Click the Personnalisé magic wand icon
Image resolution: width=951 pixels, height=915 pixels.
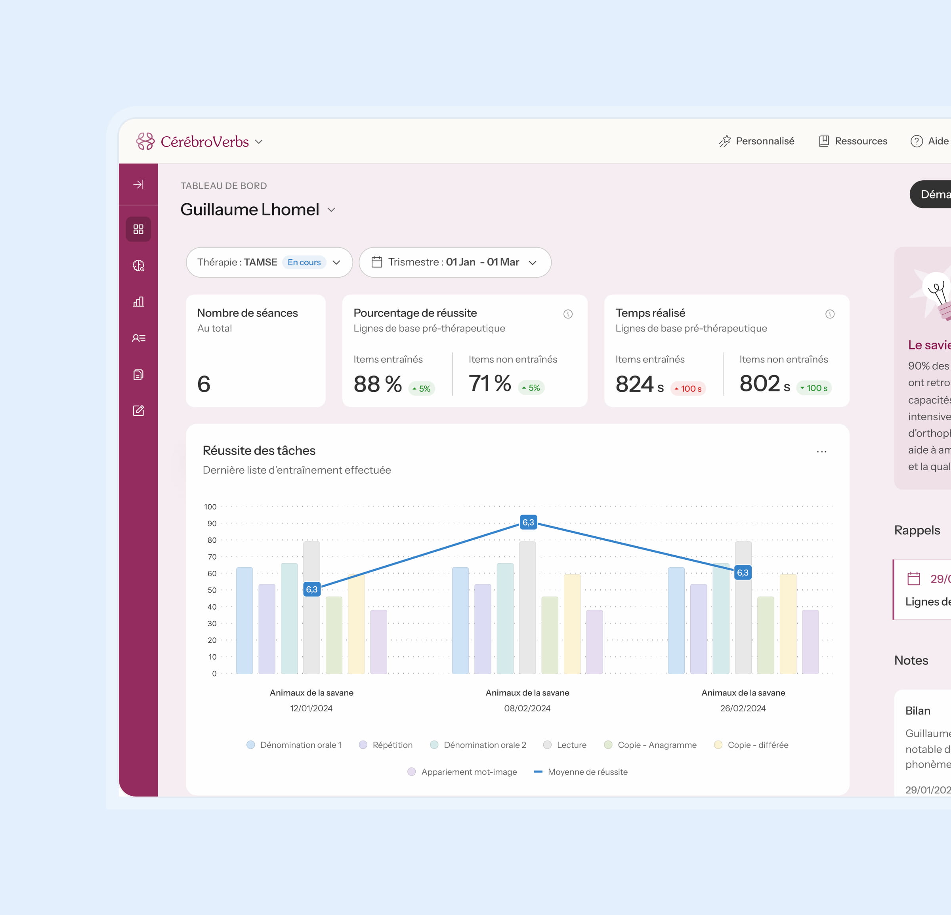[724, 141]
